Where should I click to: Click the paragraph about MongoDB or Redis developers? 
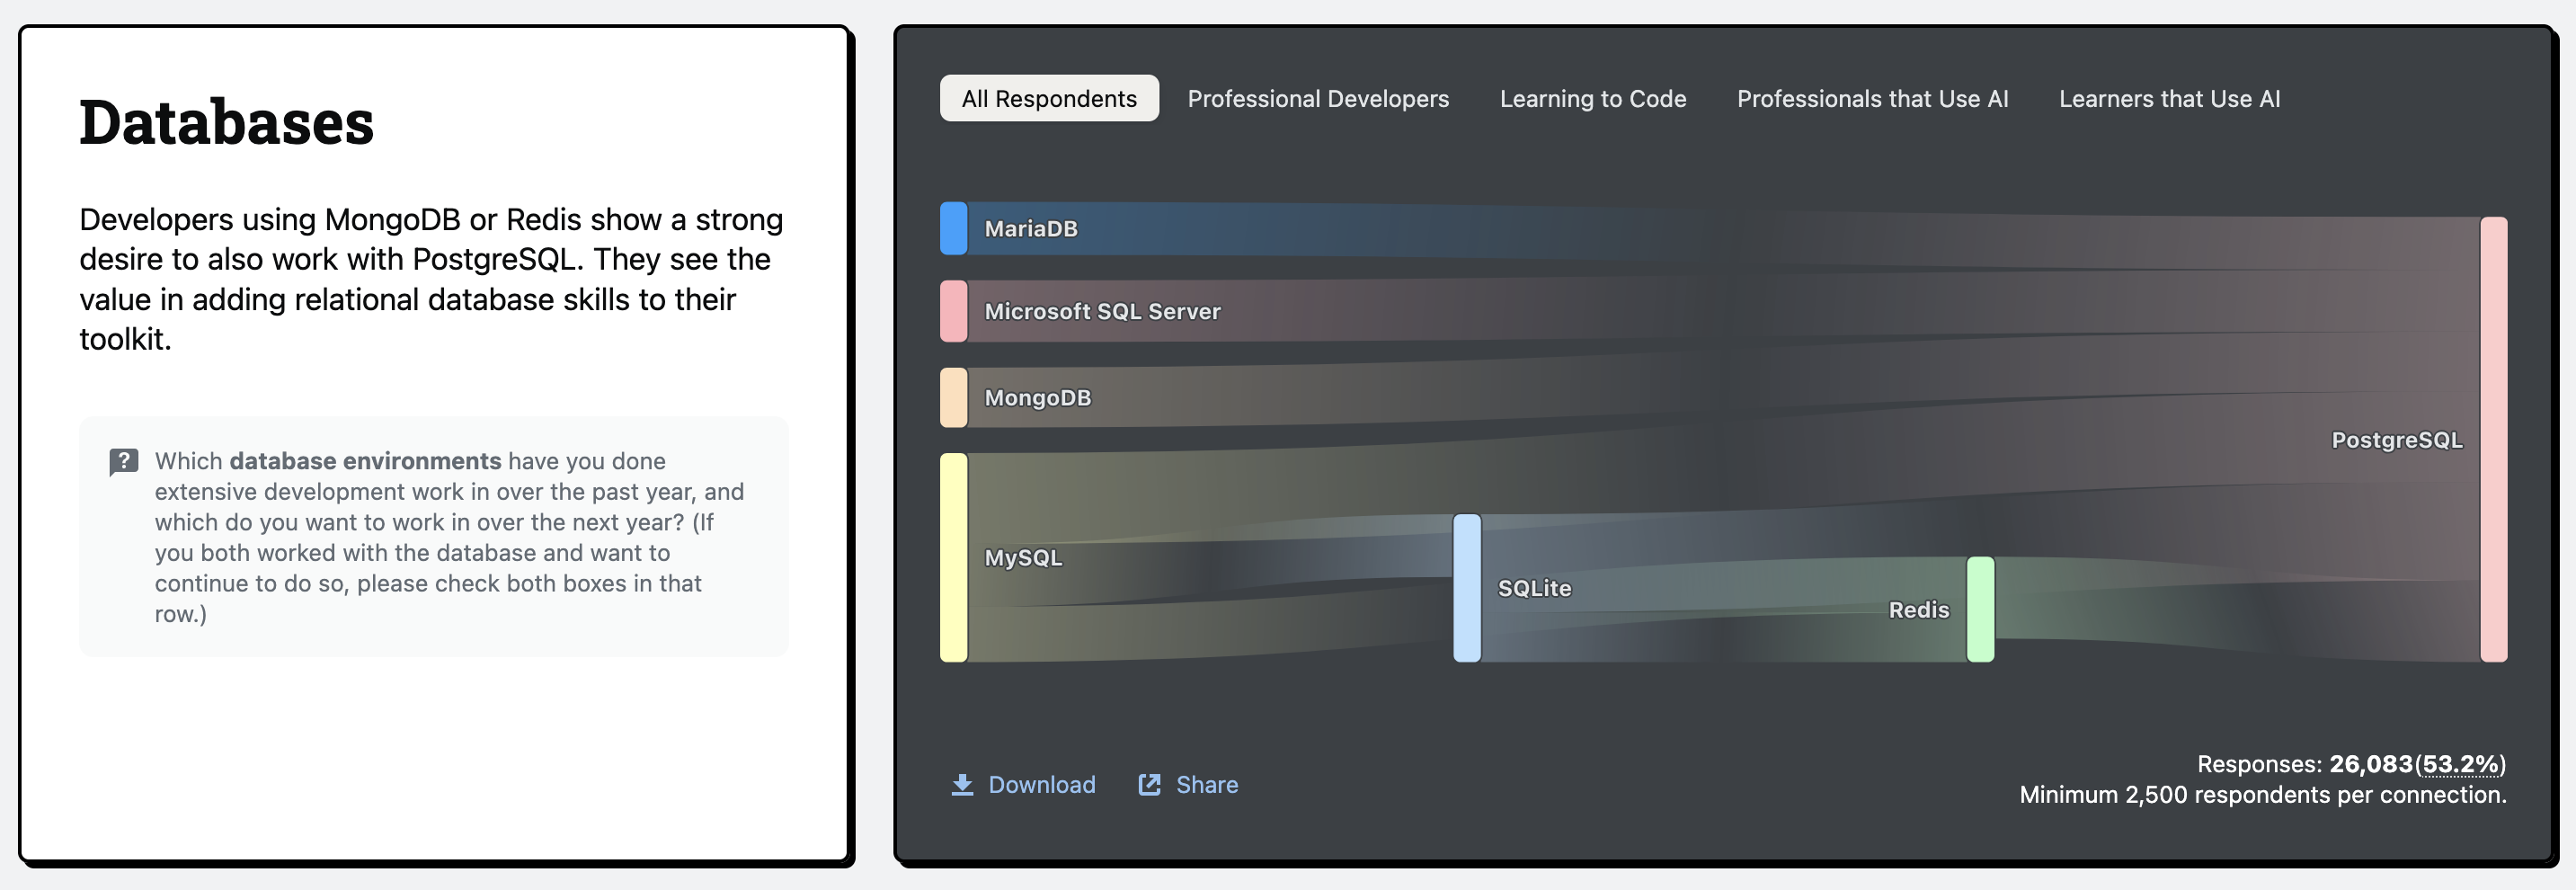[x=431, y=279]
